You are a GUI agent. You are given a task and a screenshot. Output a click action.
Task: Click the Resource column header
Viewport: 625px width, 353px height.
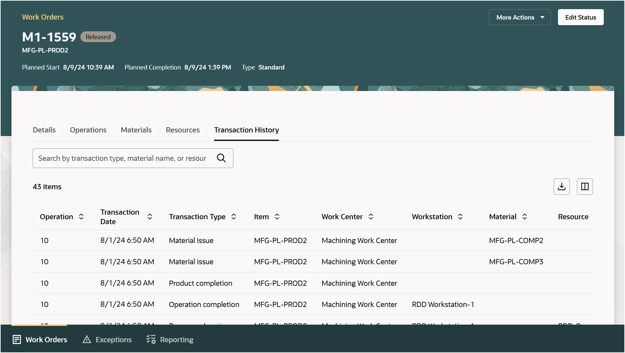(x=573, y=217)
